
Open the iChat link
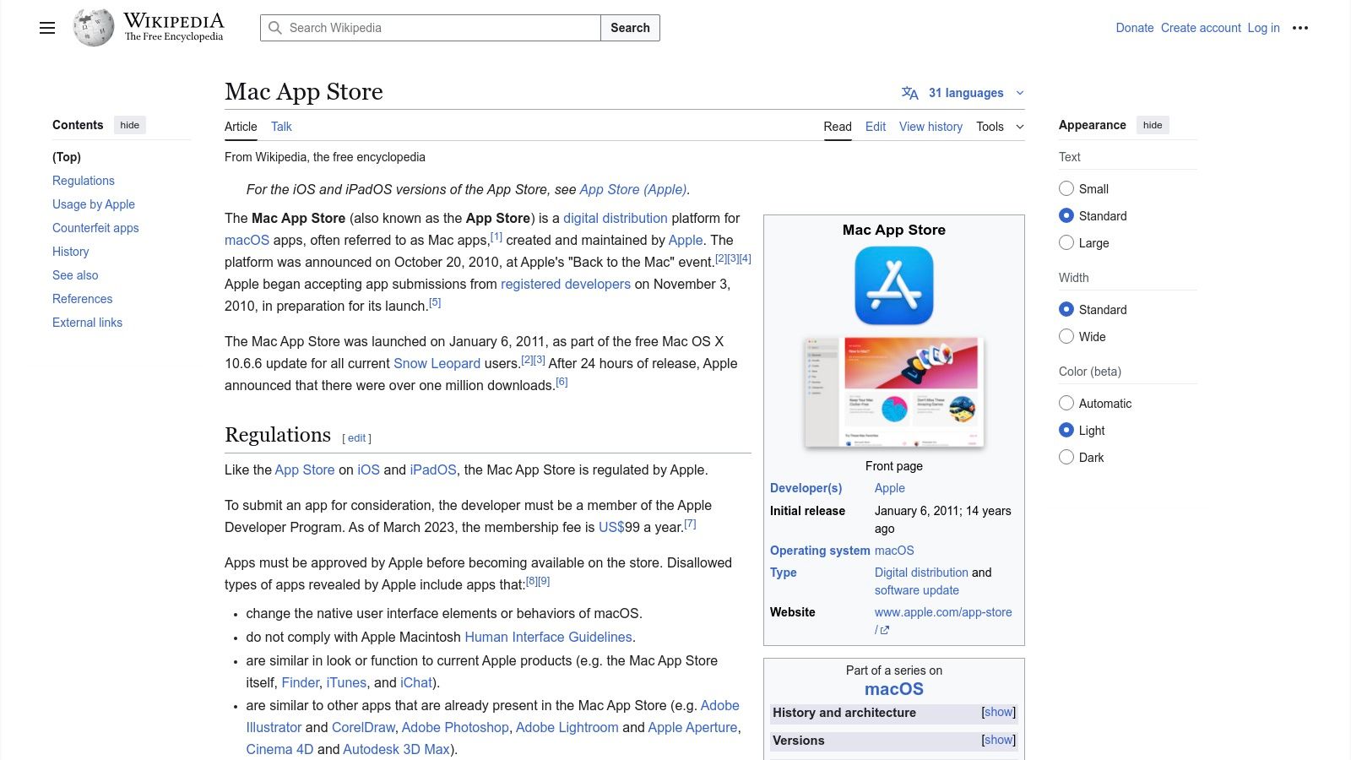pos(416,682)
